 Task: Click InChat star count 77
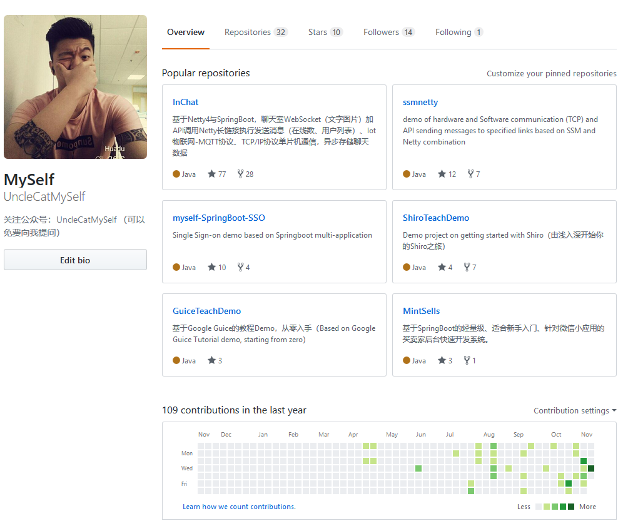pyautogui.click(x=222, y=175)
